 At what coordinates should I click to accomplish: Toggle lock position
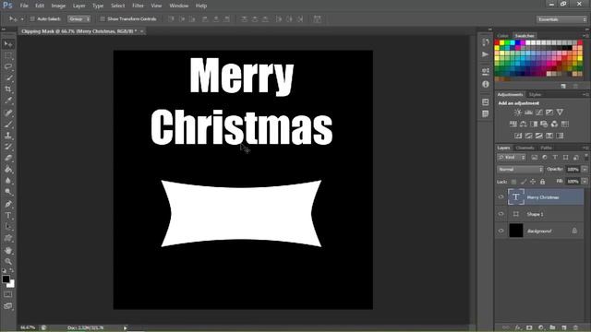coord(533,182)
